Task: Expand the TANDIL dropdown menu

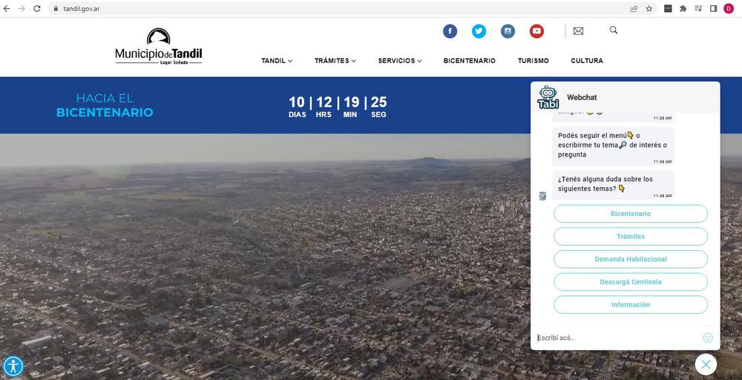Action: point(277,61)
